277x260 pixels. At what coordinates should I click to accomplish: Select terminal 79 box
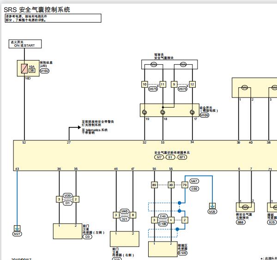tap(185, 185)
